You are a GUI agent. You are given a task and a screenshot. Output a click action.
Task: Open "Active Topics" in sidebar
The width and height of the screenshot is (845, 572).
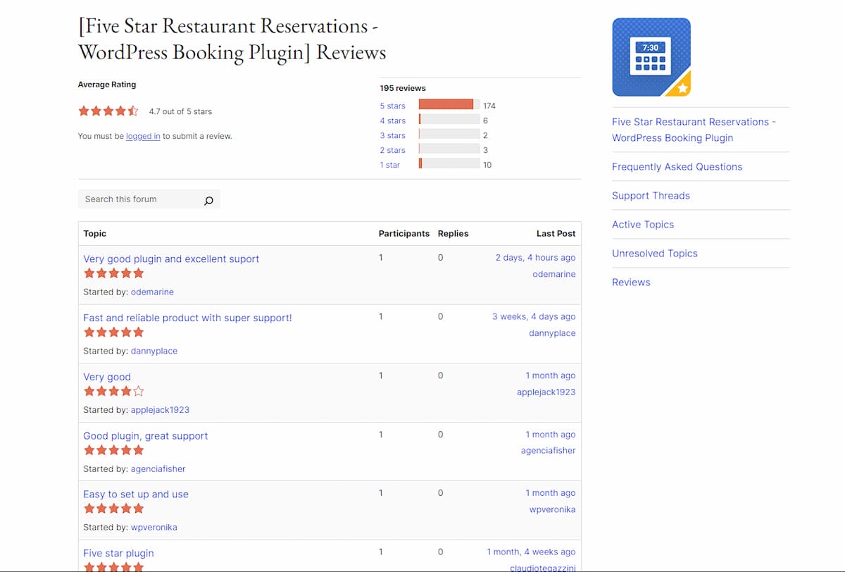click(x=643, y=225)
